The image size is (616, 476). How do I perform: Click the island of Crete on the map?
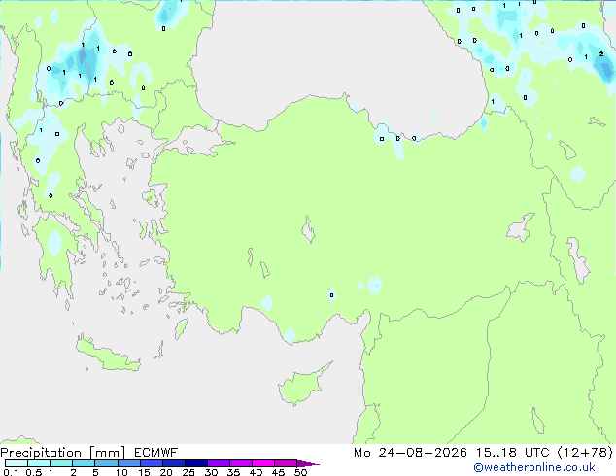(107, 356)
